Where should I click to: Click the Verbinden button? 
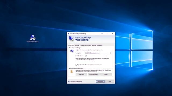(100, 82)
